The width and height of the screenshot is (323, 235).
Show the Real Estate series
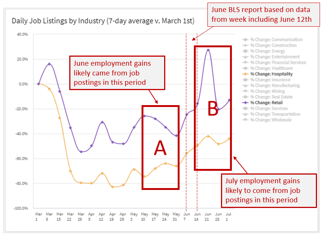tap(271, 97)
